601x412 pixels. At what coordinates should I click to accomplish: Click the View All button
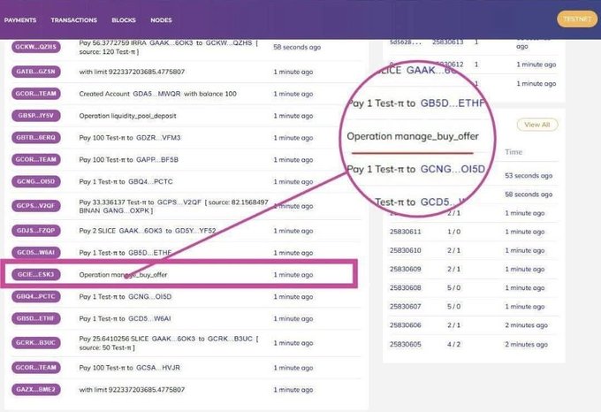[x=537, y=125]
